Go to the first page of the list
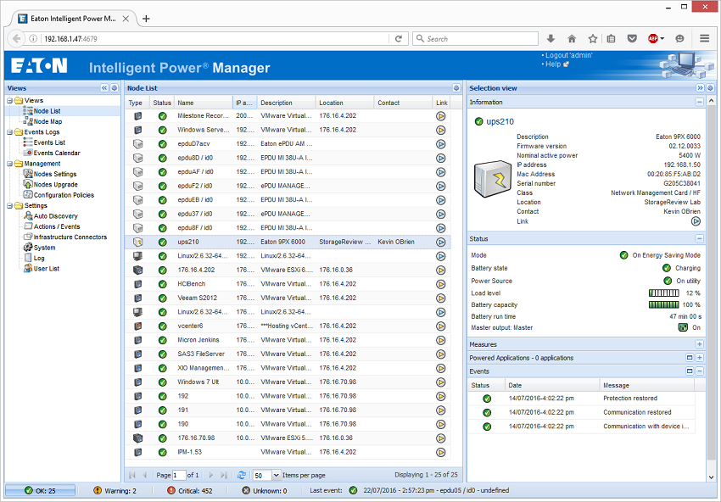Image resolution: width=721 pixels, height=502 pixels. click(x=132, y=475)
